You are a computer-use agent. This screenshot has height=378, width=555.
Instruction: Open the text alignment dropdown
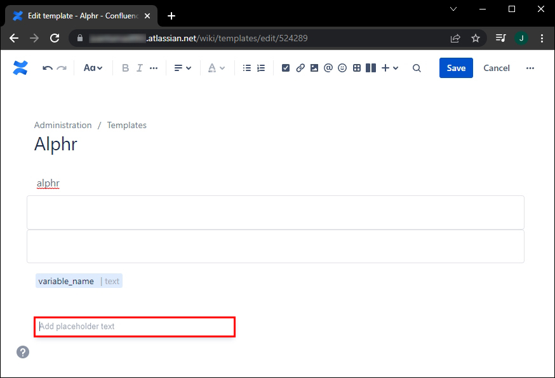(x=183, y=68)
